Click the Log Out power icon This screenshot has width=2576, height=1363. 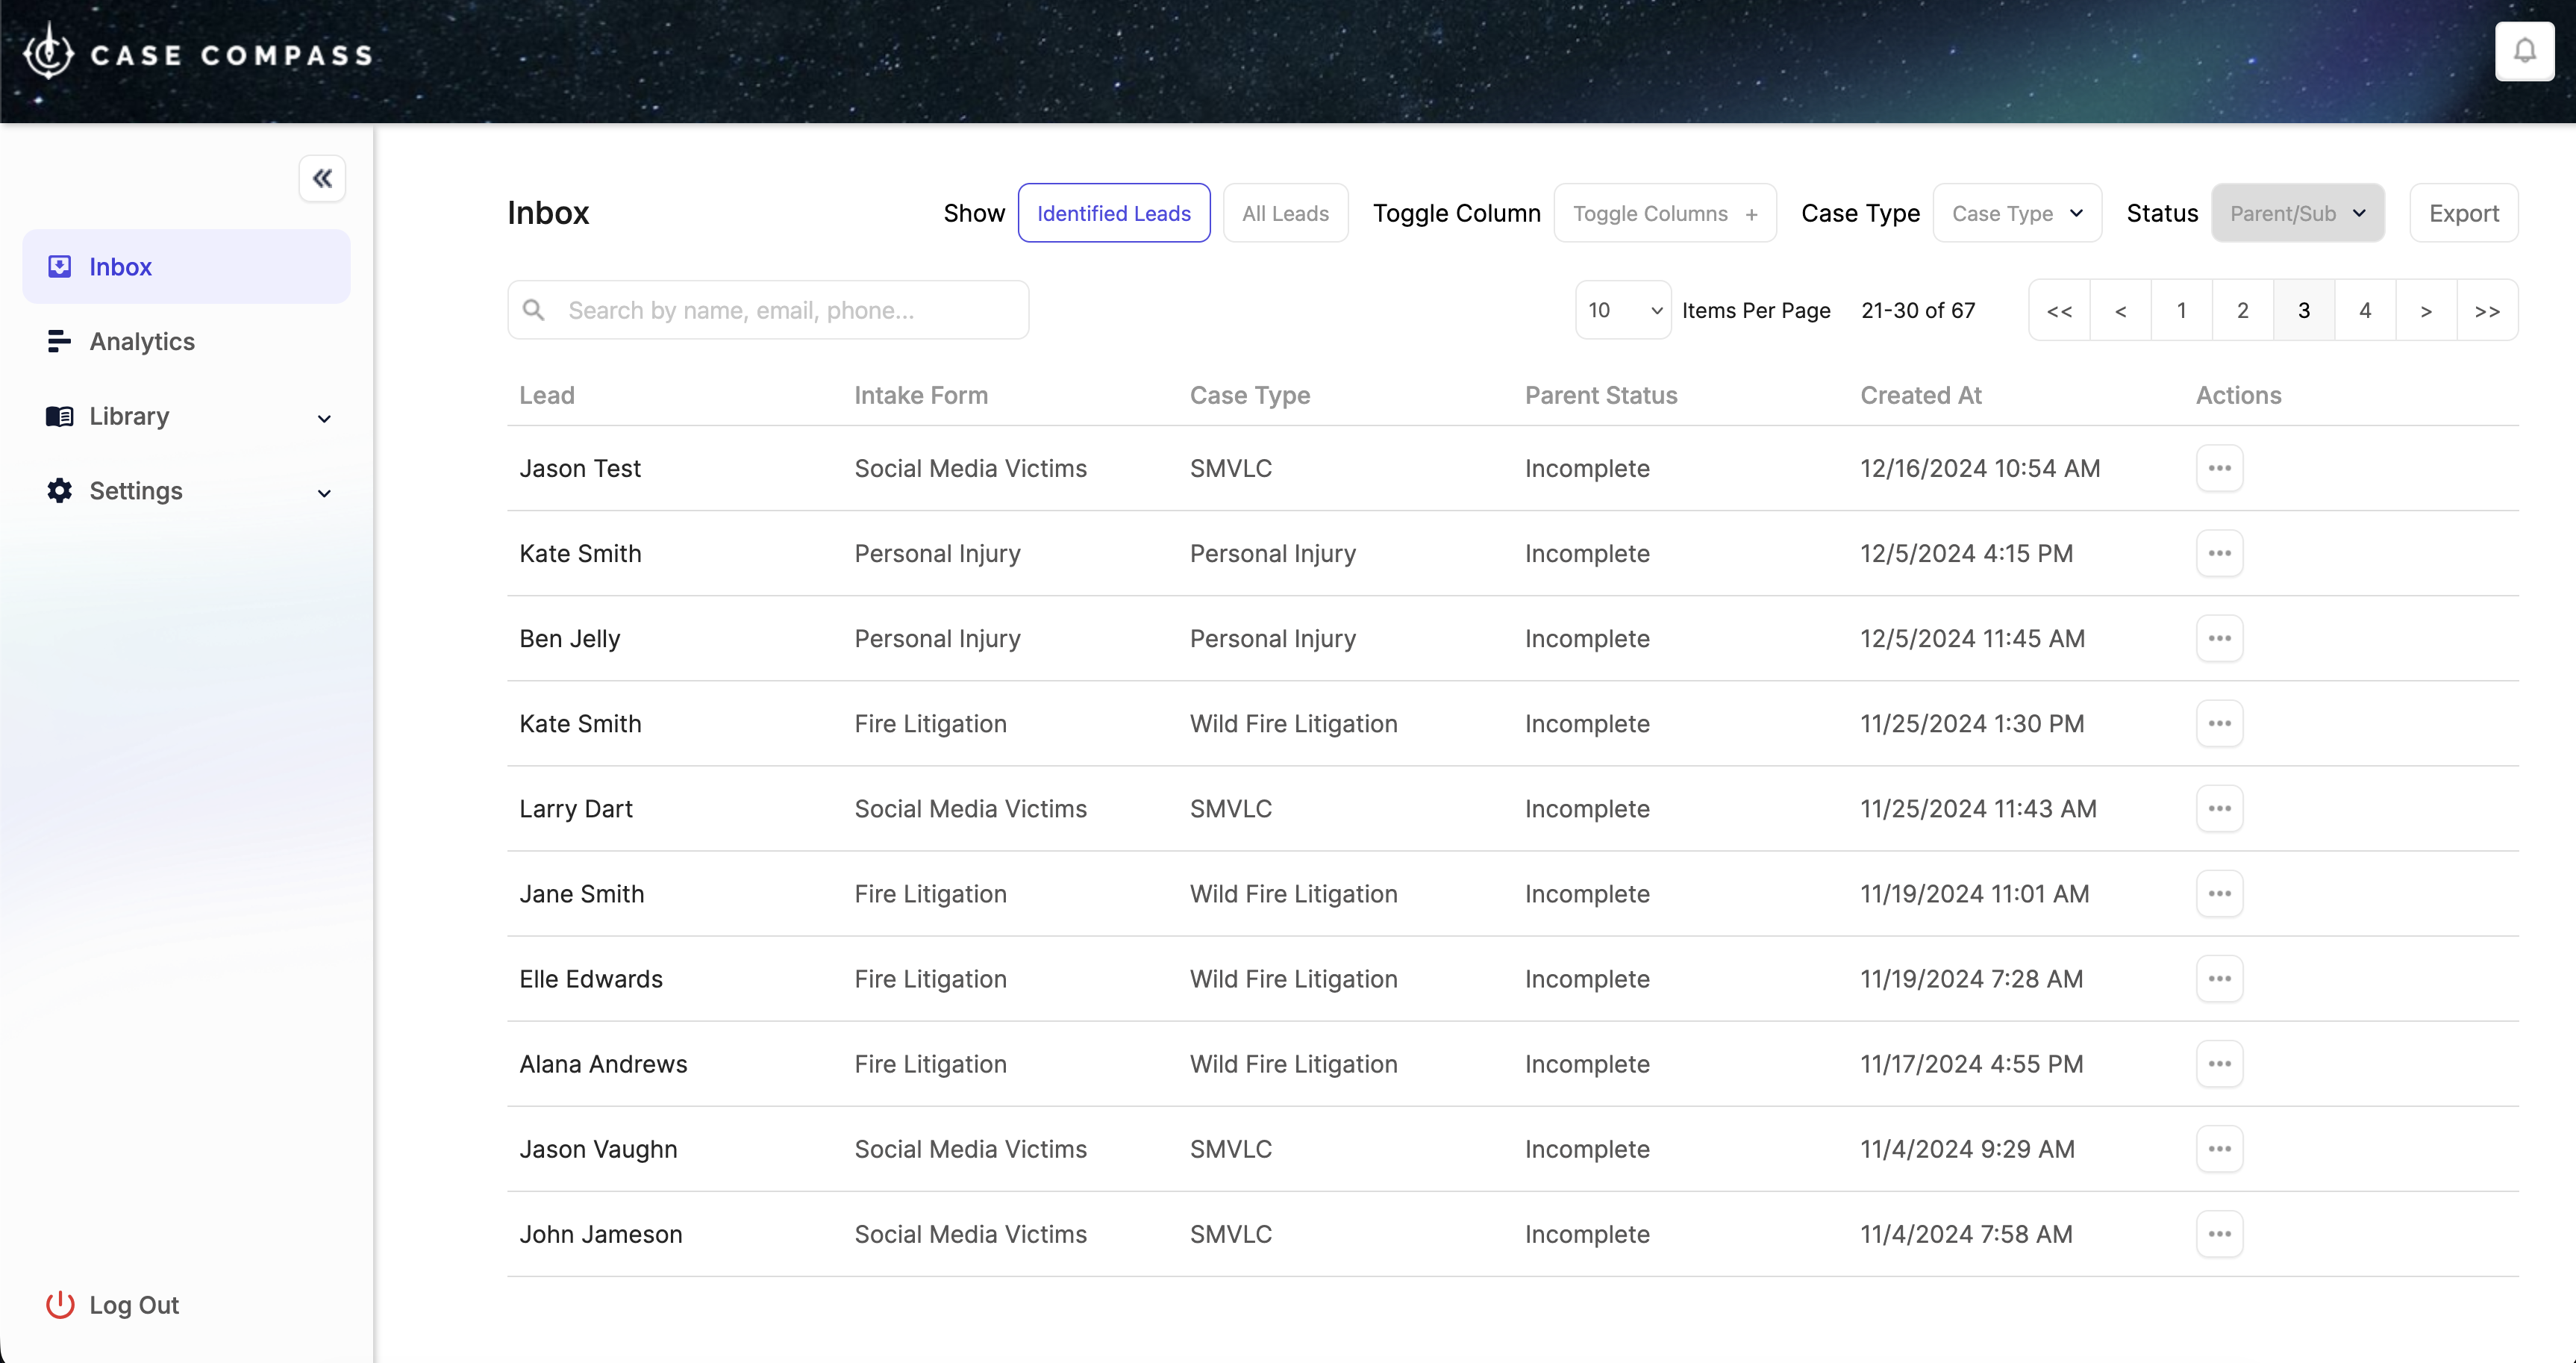[x=60, y=1304]
